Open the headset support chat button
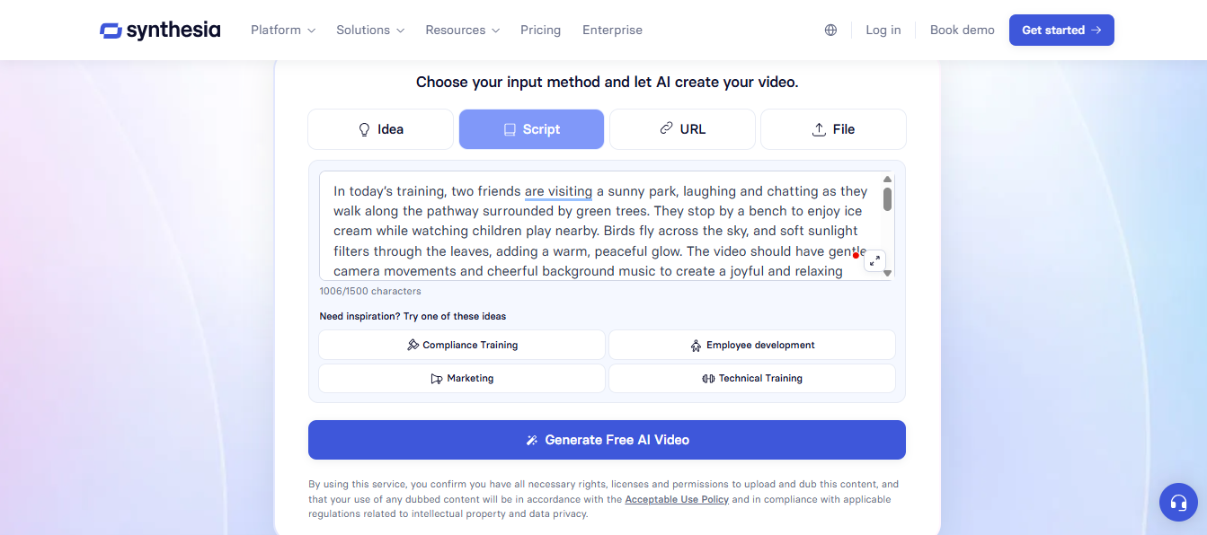The image size is (1207, 535). click(1178, 503)
